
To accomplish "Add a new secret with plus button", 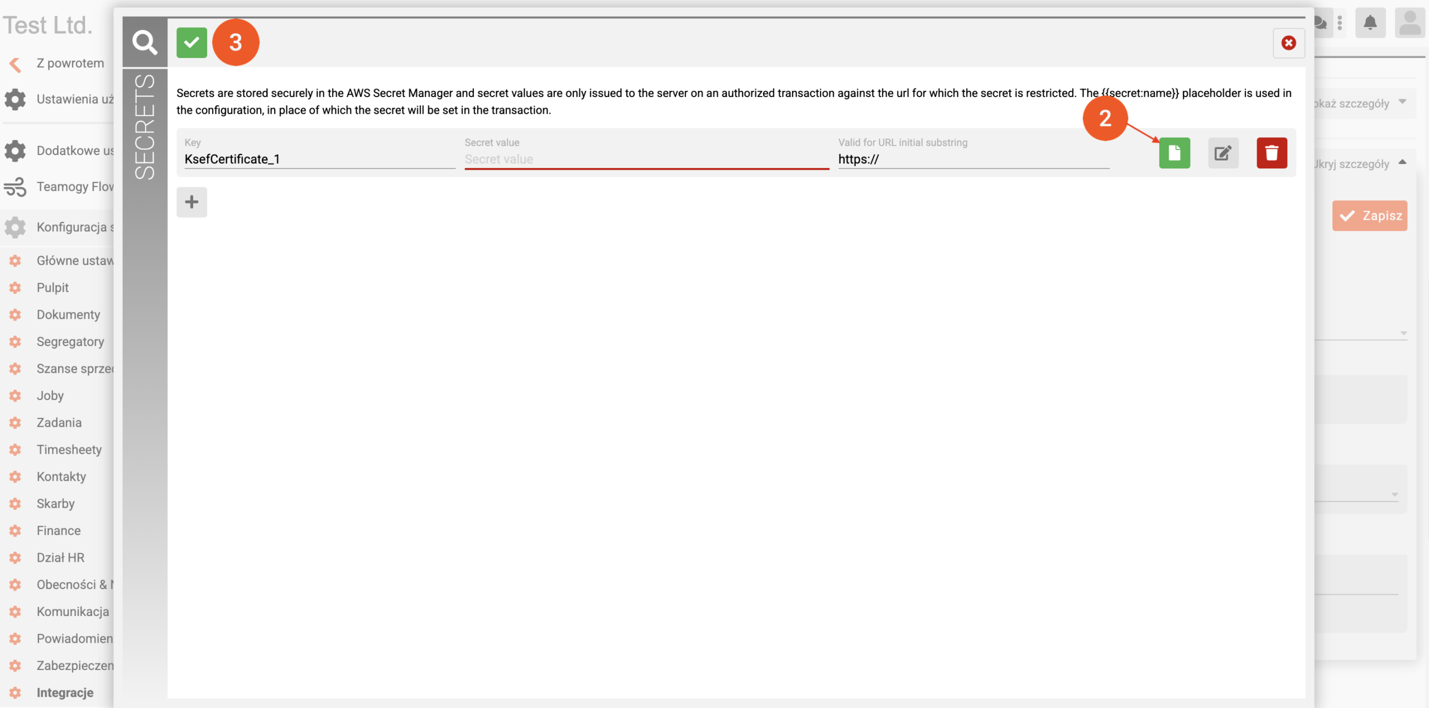I will coord(191,202).
